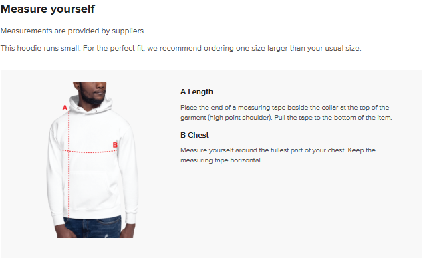The image size is (423, 268).
Task: Click the chest measuring instructions paragraph
Action: coord(277,155)
